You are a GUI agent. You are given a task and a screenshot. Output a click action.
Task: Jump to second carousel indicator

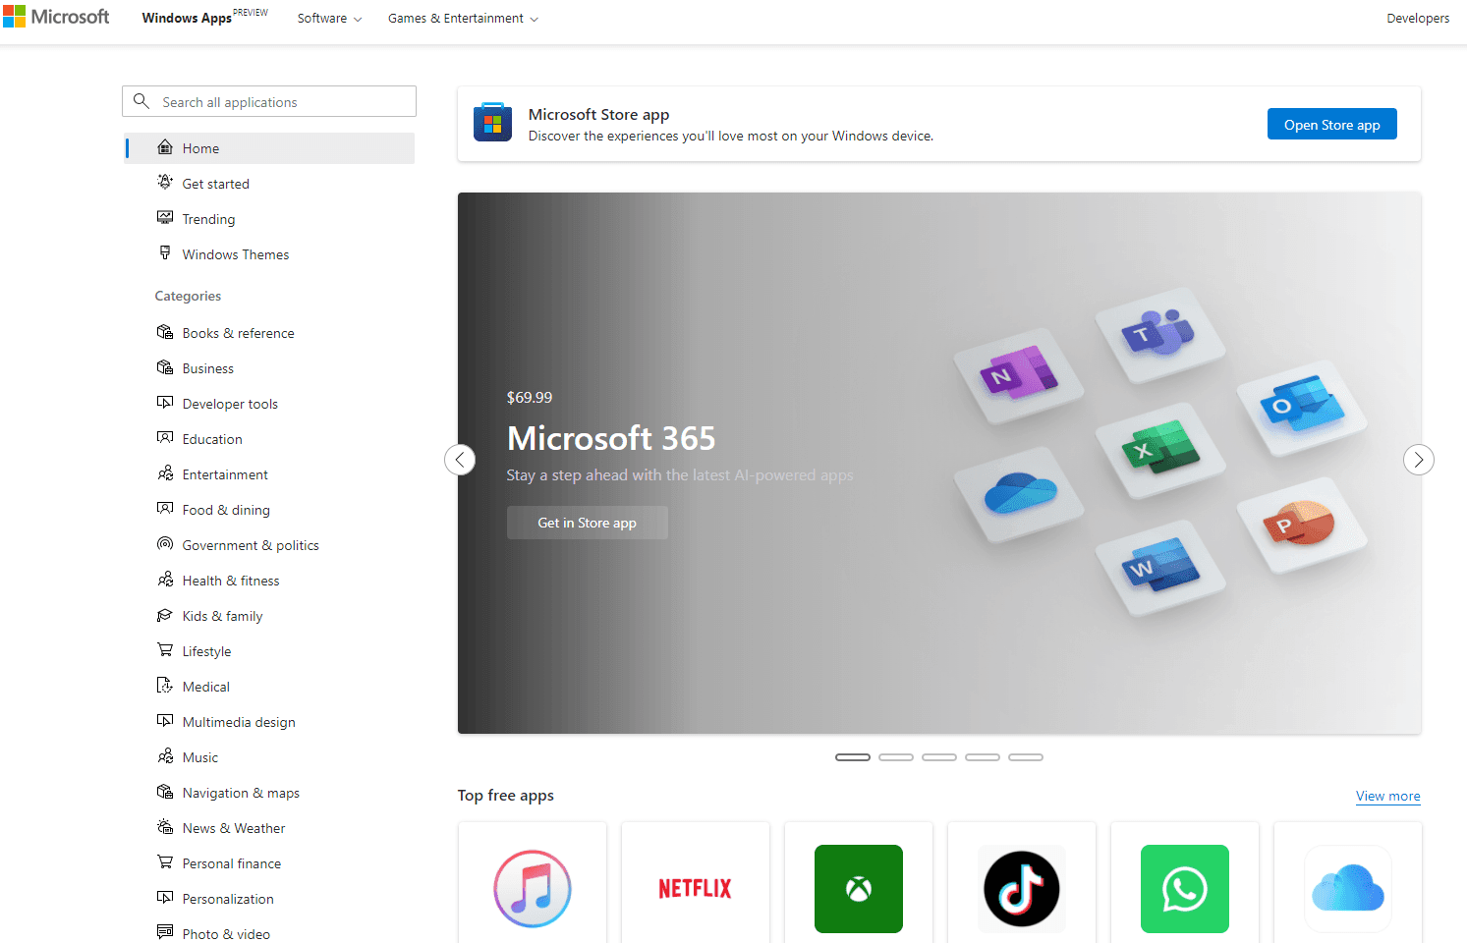tap(896, 757)
